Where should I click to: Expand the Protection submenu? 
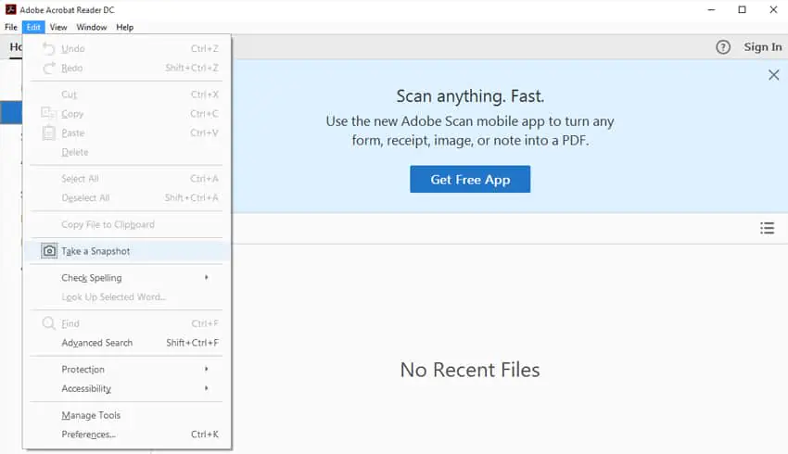pos(127,369)
